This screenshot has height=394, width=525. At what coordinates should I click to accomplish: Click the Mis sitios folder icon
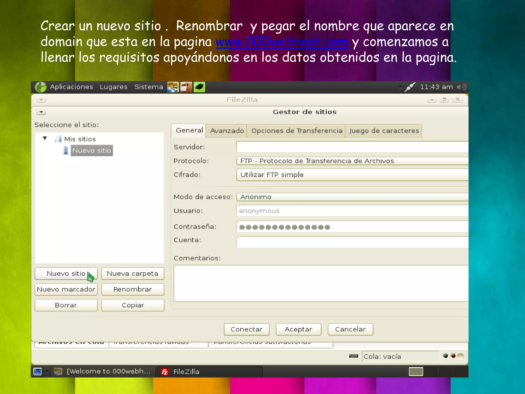click(x=58, y=139)
